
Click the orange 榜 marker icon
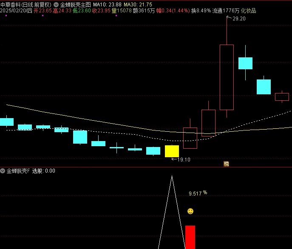click(x=226, y=164)
